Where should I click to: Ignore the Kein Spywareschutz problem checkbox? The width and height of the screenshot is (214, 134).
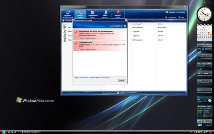tap(79, 49)
